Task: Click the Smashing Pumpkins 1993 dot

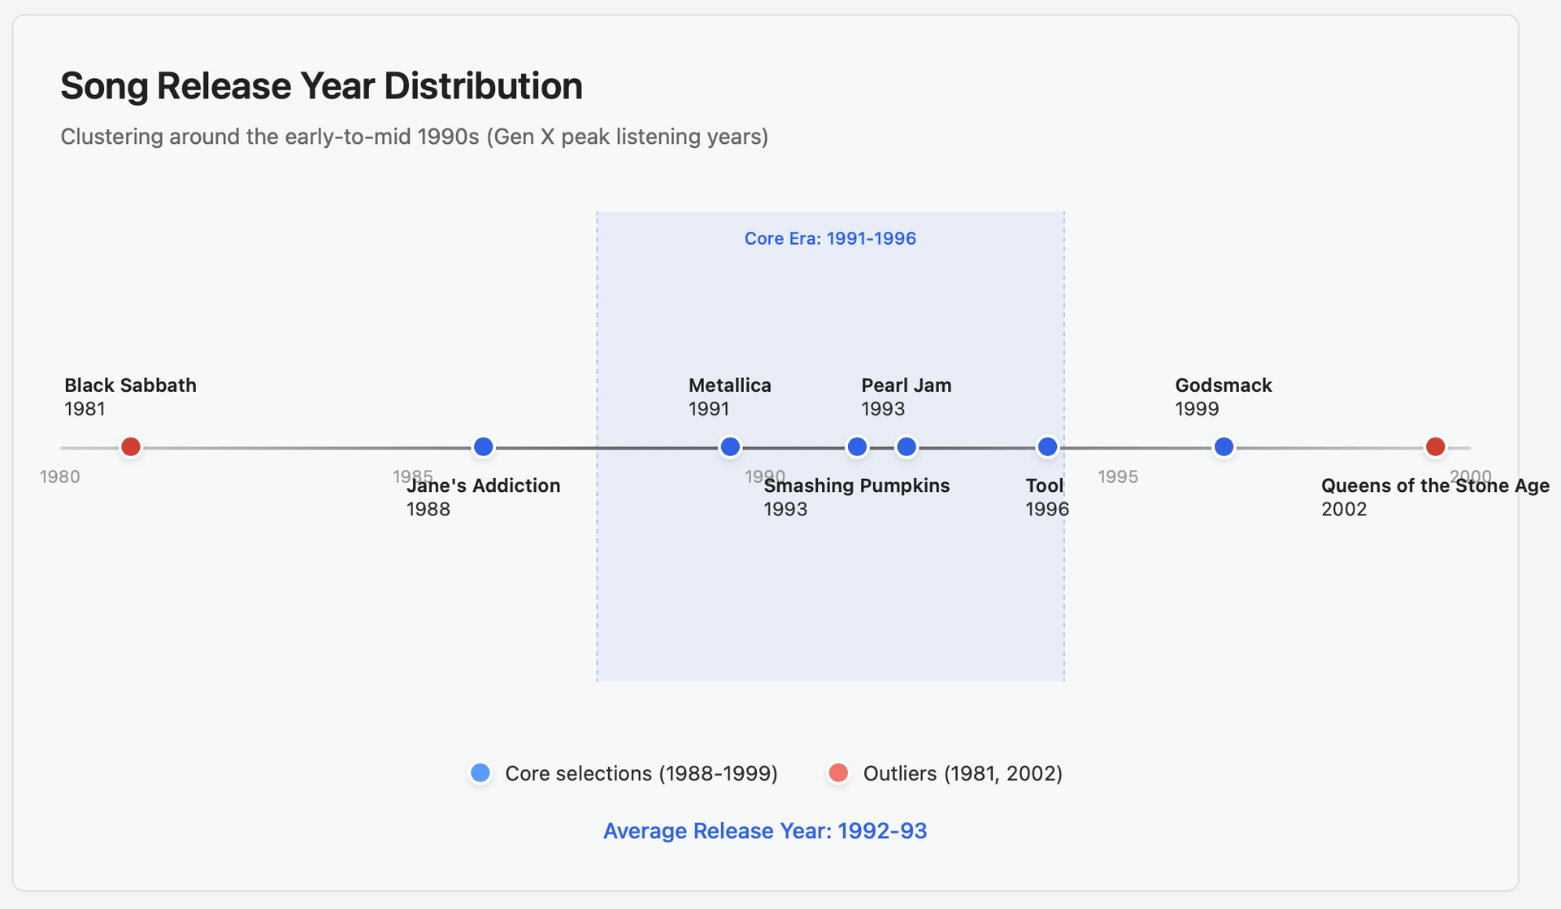Action: [856, 446]
